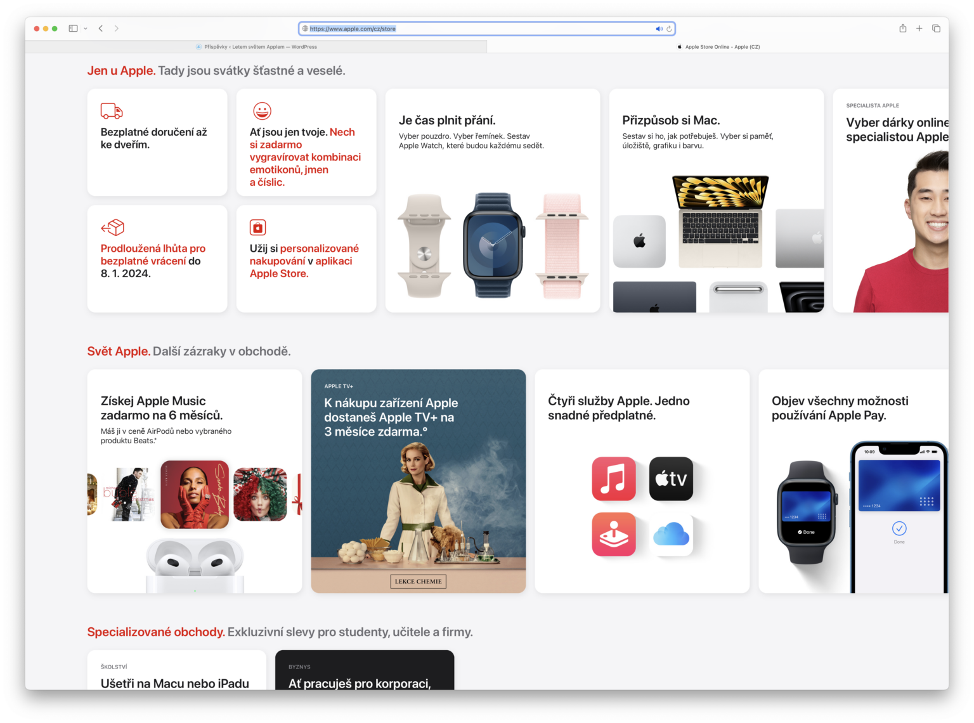974x723 pixels.
Task: Click the starlight sport band image
Action: point(424,247)
